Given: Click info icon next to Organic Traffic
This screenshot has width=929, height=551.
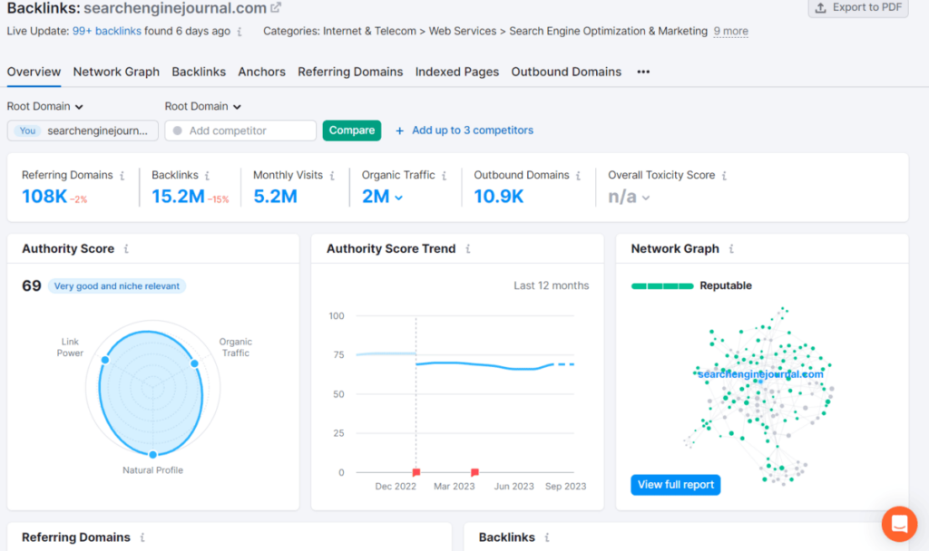Looking at the screenshot, I should pos(445,176).
